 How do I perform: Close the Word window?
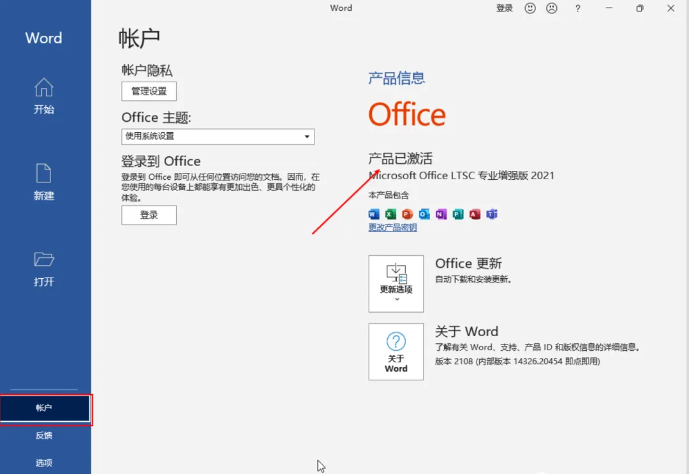point(670,8)
